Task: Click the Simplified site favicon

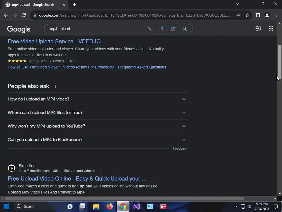Action: tap(12, 168)
